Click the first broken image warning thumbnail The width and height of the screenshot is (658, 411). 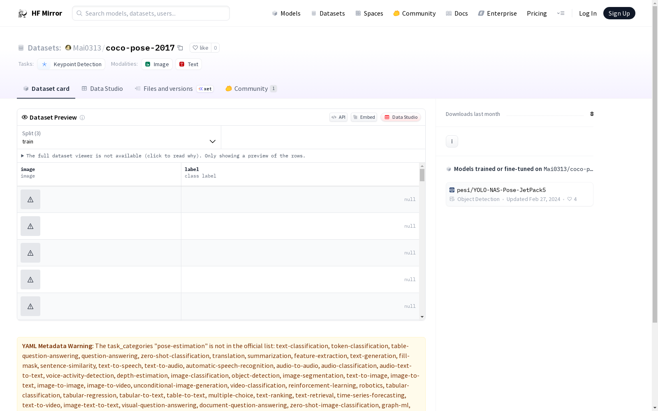pos(30,199)
